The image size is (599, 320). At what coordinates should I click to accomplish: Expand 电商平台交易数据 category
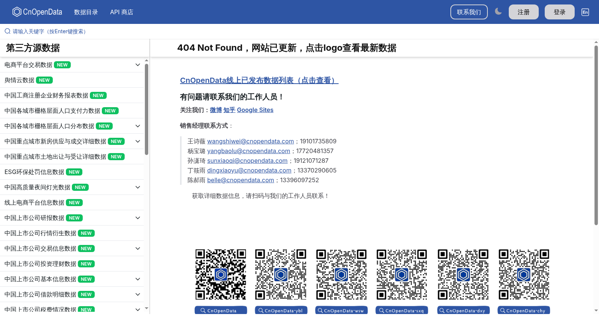click(138, 65)
